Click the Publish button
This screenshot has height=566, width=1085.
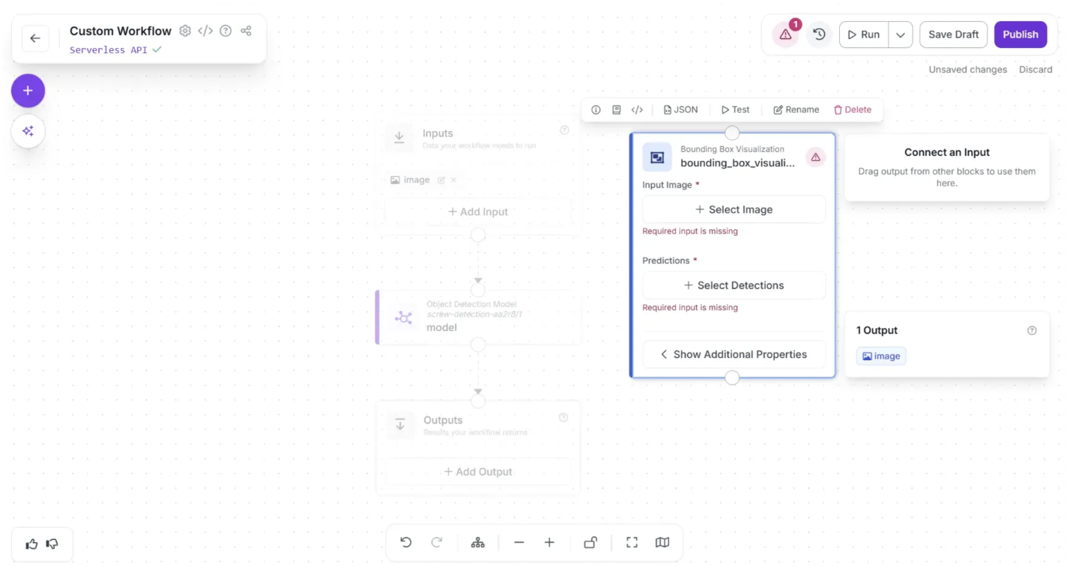pyautogui.click(x=1020, y=34)
